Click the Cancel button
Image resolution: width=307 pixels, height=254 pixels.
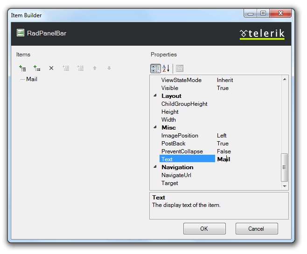point(257,228)
